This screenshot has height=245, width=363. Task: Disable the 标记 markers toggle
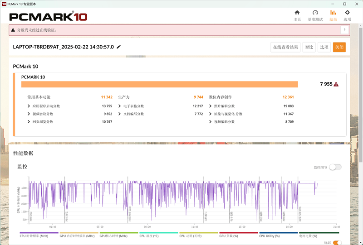(338, 243)
